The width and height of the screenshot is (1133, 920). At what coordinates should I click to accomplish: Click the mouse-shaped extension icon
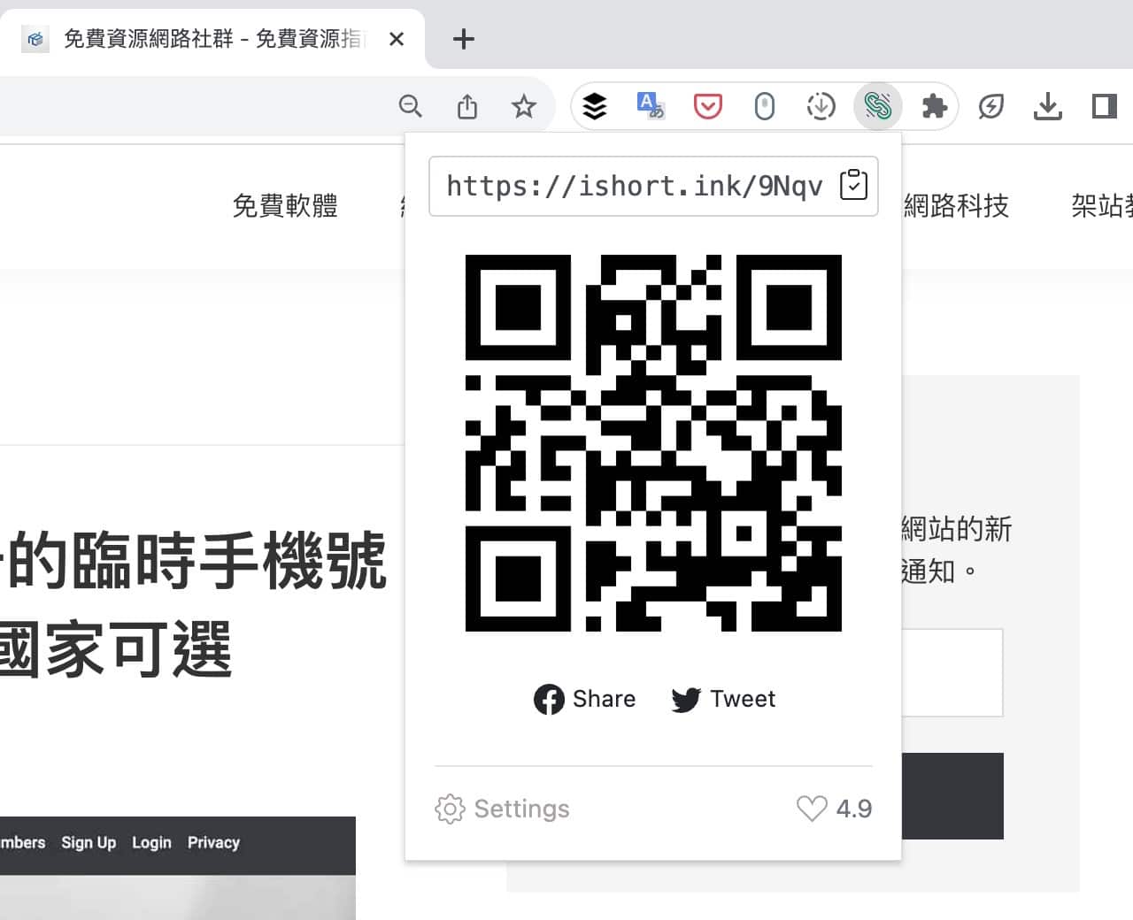point(764,107)
